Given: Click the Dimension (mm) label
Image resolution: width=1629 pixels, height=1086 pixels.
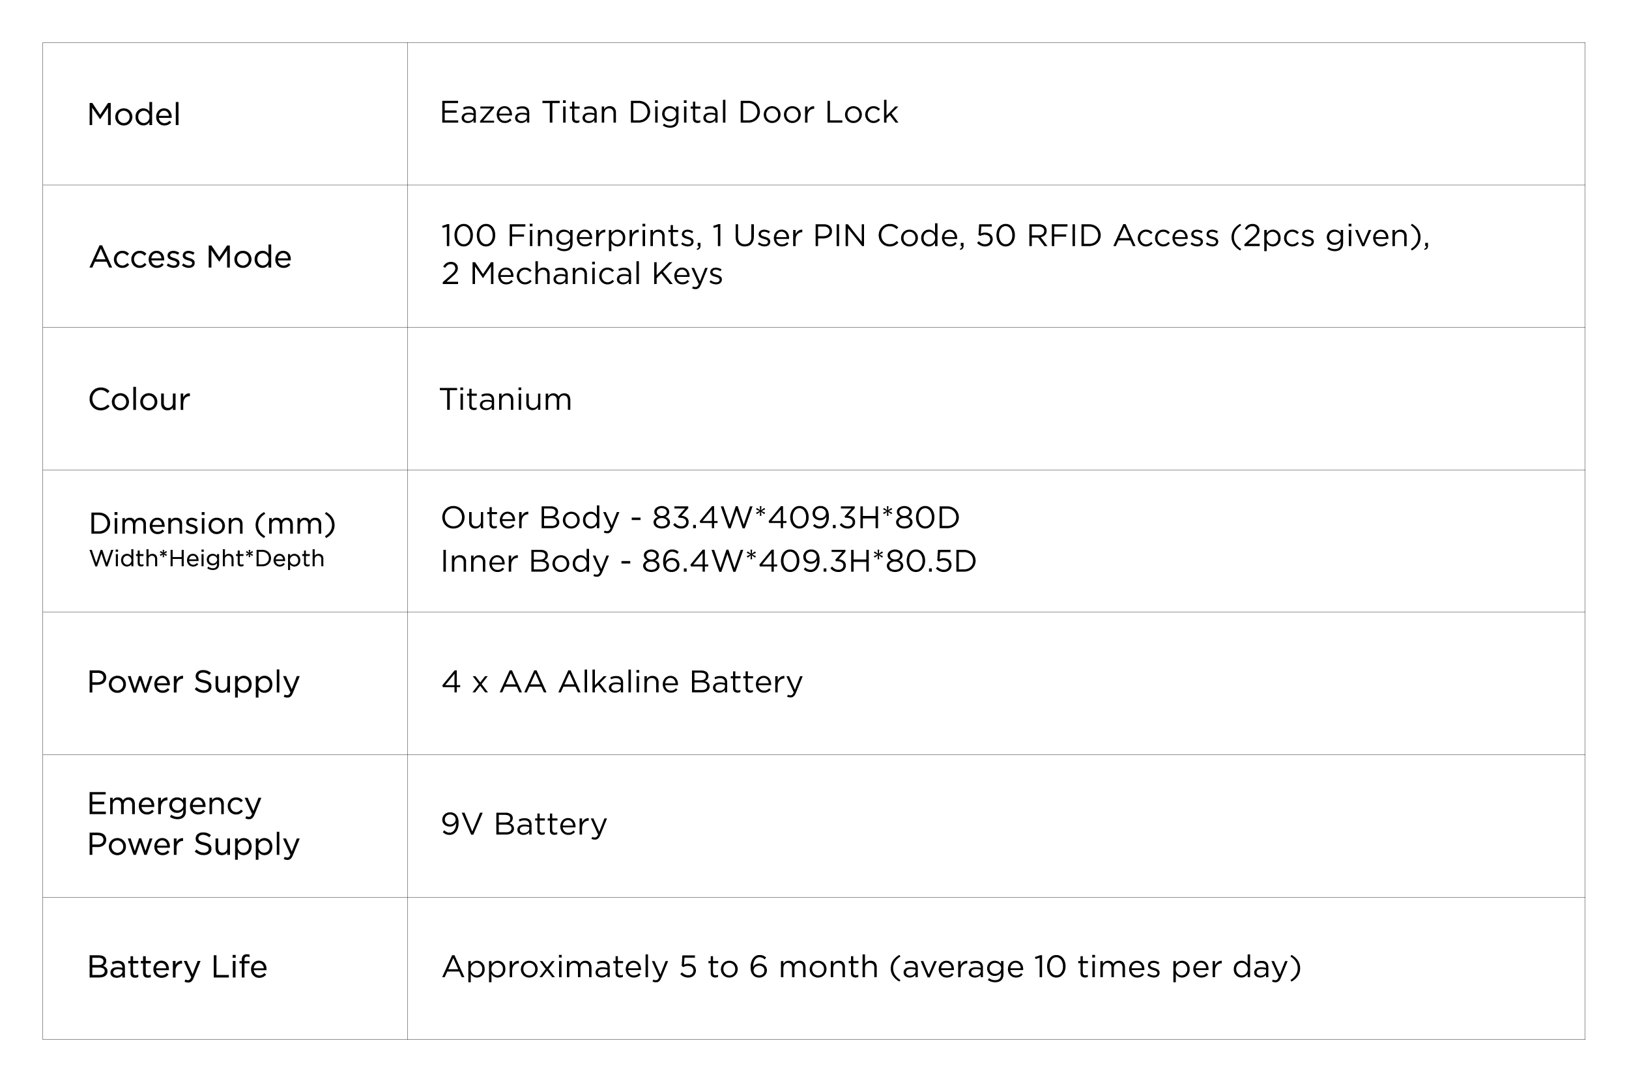Looking at the screenshot, I should (x=212, y=524).
